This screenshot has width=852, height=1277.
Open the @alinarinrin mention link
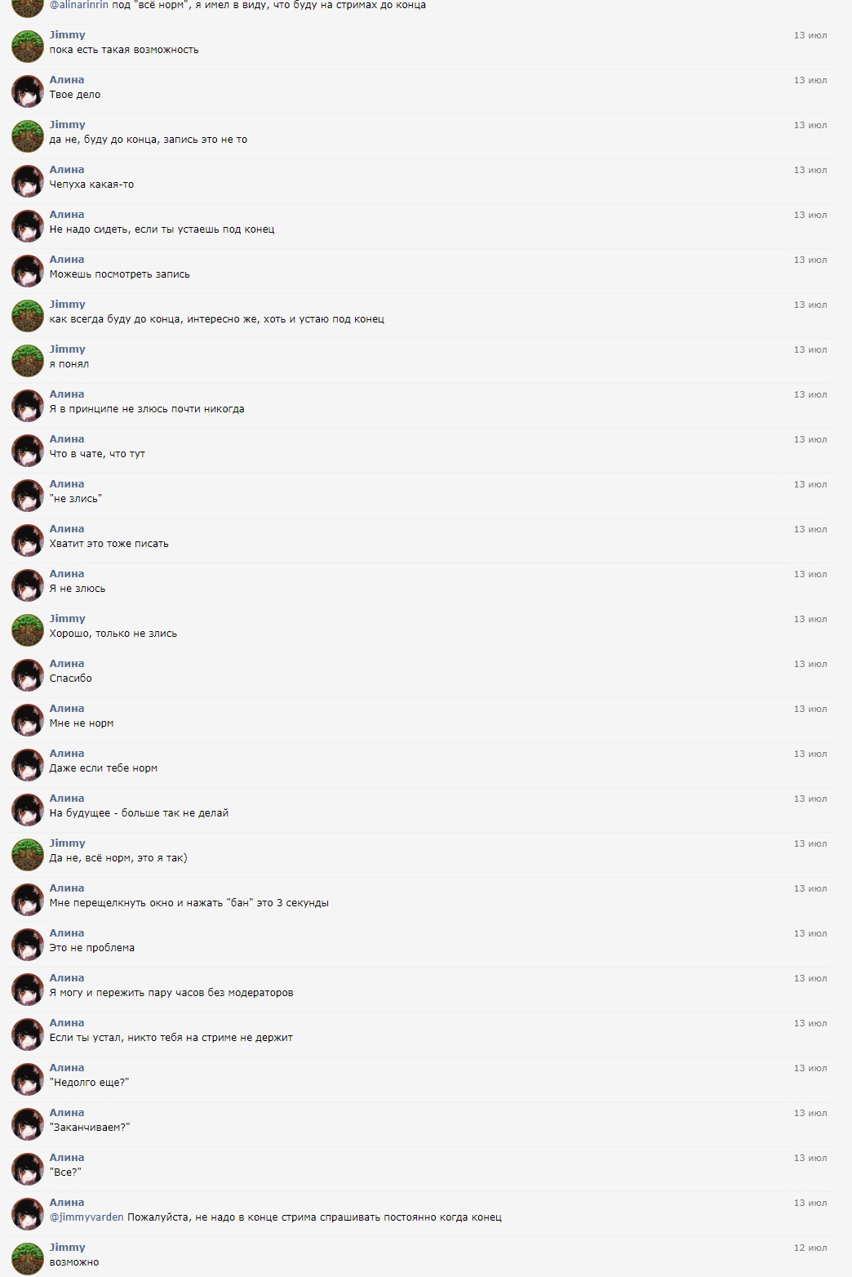click(x=78, y=5)
